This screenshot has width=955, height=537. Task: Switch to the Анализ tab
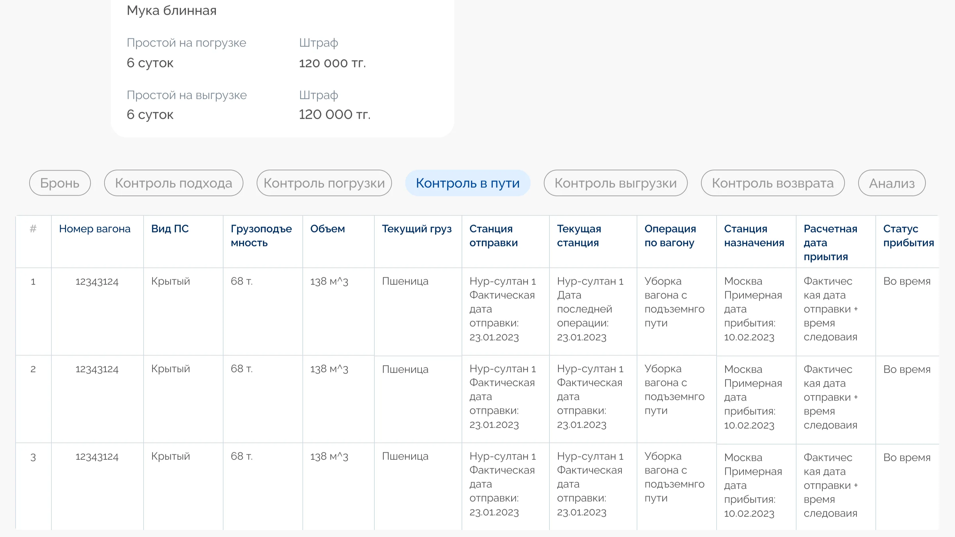pos(892,183)
